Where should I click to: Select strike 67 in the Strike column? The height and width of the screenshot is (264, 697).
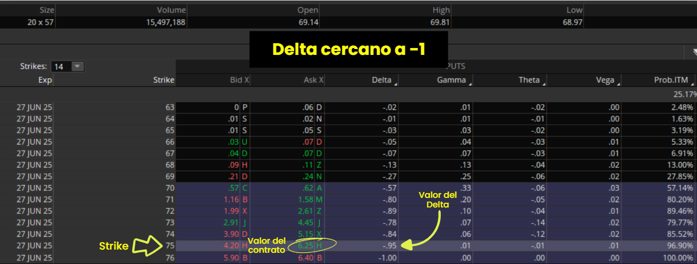coord(170,153)
